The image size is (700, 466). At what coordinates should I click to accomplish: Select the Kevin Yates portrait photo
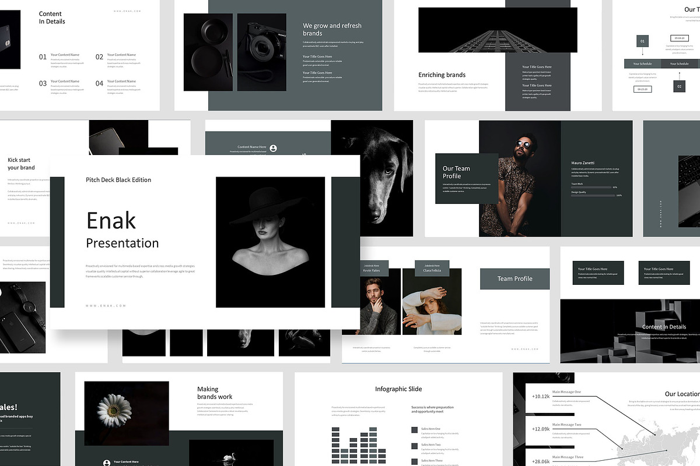pyautogui.click(x=380, y=301)
